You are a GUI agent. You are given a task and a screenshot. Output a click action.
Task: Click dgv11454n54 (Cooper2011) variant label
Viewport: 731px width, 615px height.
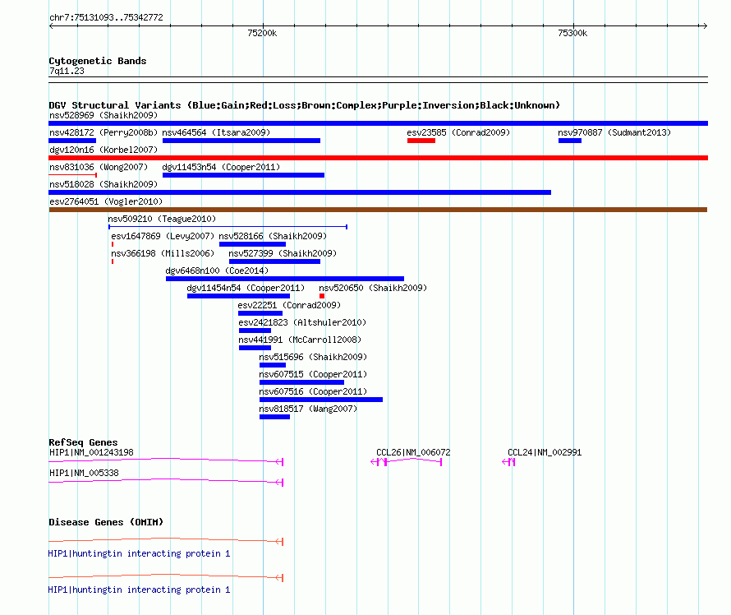click(246, 288)
